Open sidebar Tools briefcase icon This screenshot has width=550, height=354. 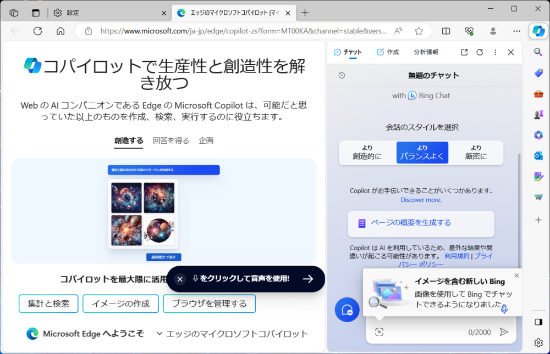click(x=538, y=94)
